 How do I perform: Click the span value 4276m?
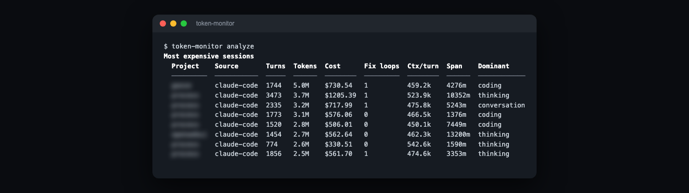click(x=457, y=86)
